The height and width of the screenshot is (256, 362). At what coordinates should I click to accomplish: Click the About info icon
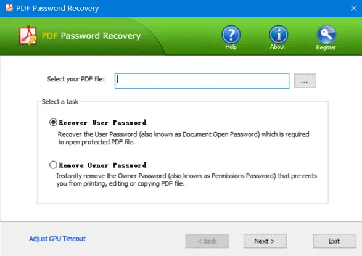[x=278, y=35]
